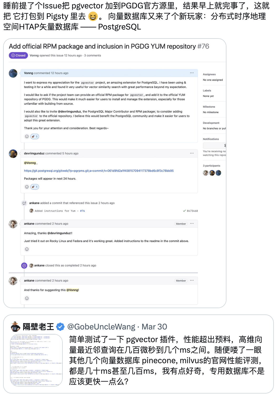Open options on ankane's first Member comment
This screenshot has width=277, height=398.
pos(192,224)
